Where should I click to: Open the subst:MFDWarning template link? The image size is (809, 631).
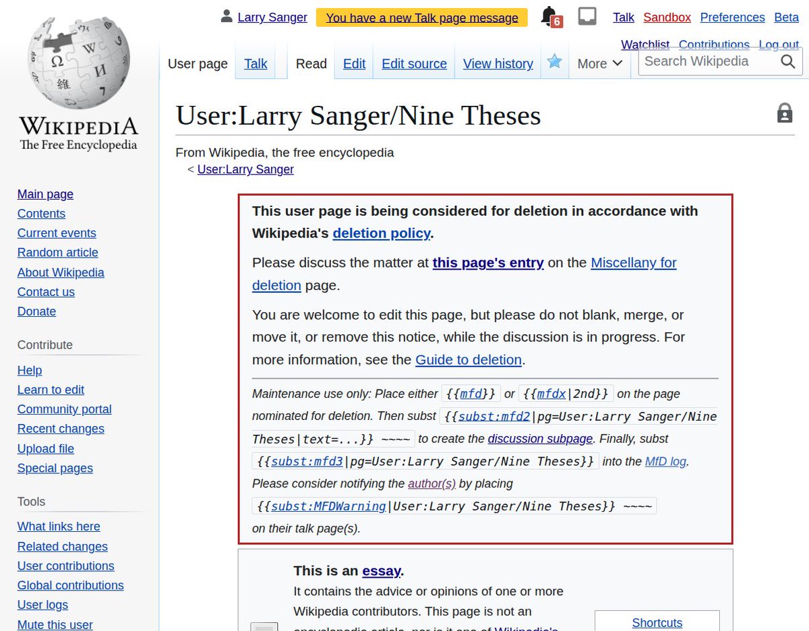pyautogui.click(x=328, y=506)
